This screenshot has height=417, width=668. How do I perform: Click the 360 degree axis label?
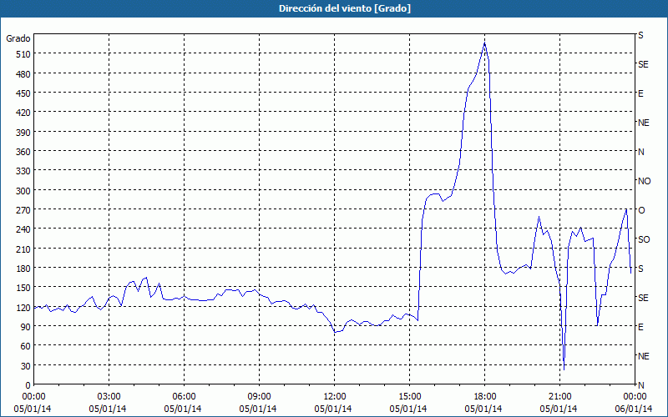[23, 152]
